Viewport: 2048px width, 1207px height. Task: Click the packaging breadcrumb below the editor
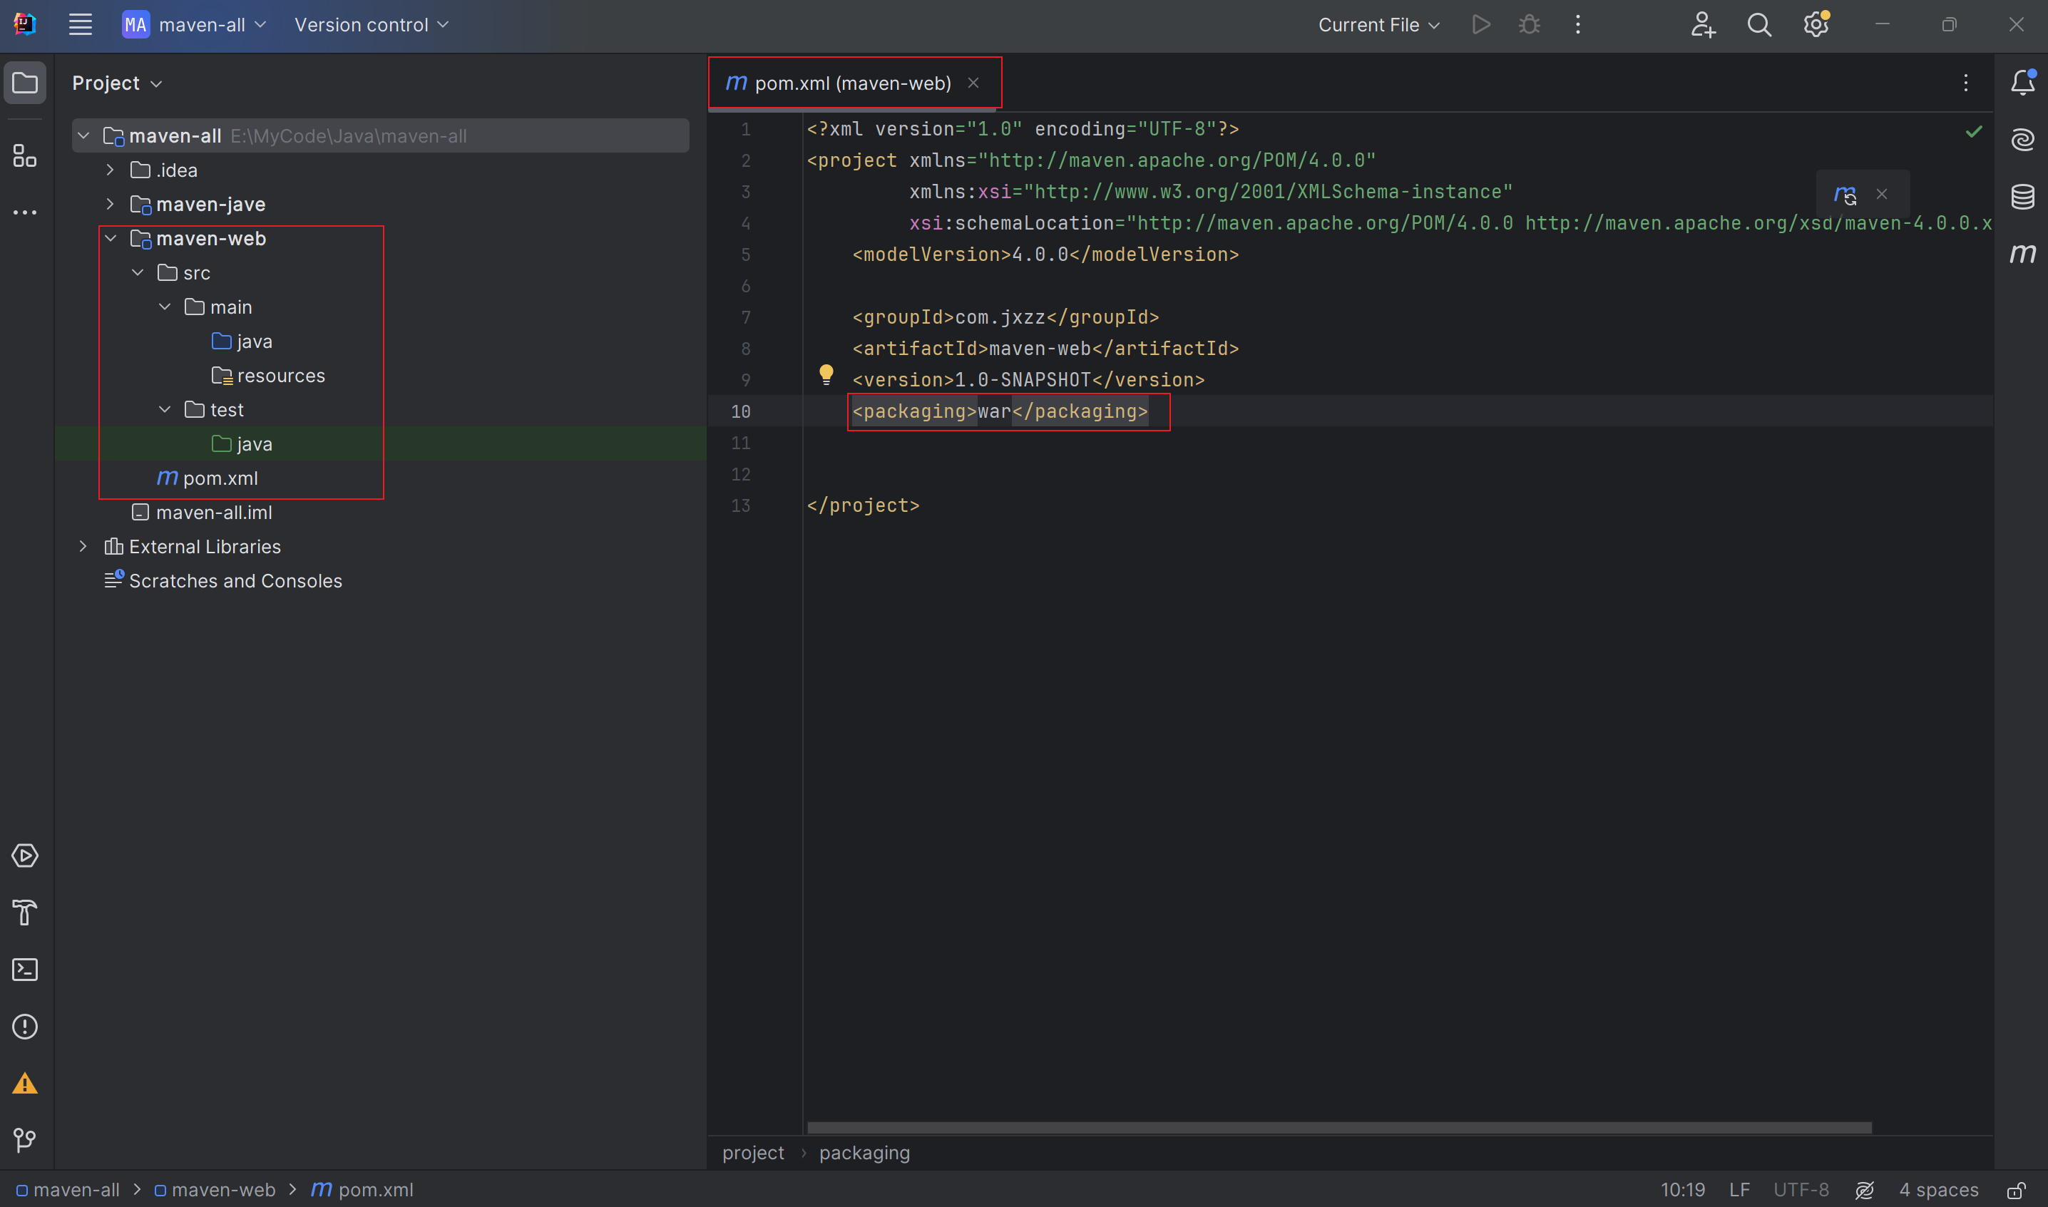click(864, 1153)
